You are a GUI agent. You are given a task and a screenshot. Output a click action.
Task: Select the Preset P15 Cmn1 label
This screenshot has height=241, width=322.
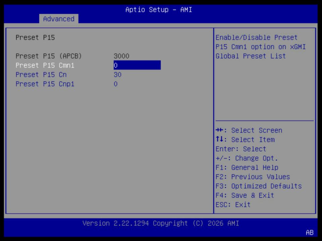[x=45, y=65]
